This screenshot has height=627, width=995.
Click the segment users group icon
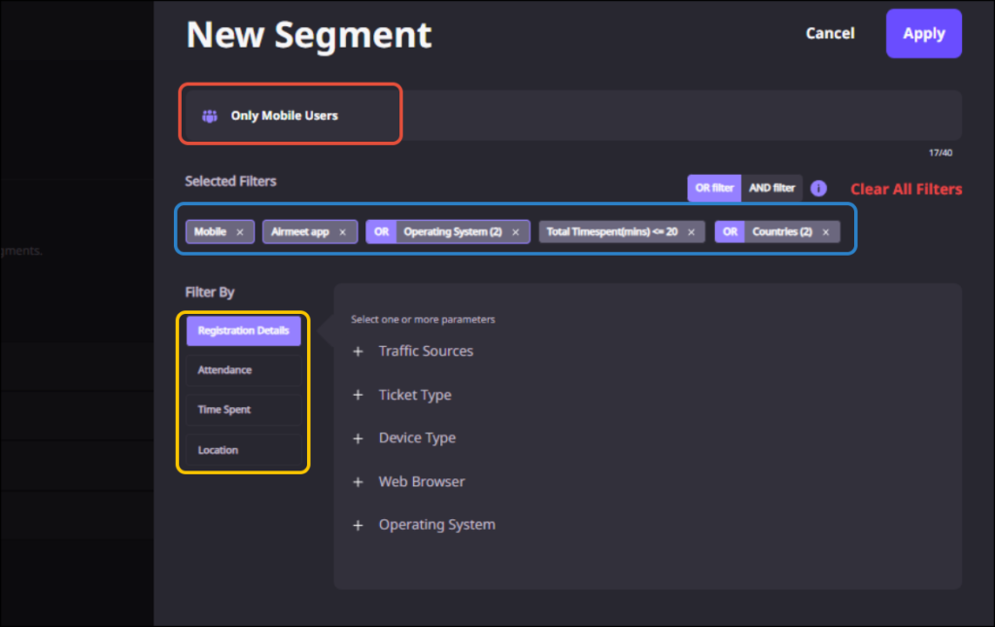[x=209, y=116]
